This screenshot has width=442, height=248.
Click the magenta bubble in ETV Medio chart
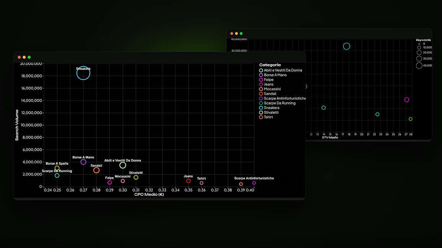[406, 100]
